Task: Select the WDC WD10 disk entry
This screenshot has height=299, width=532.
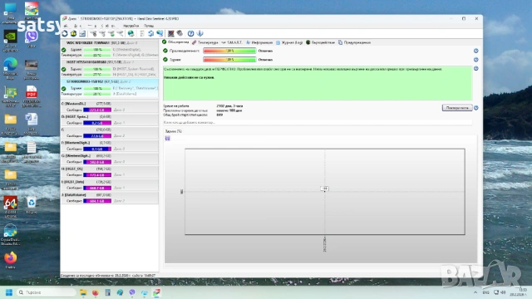Action: pos(109,49)
